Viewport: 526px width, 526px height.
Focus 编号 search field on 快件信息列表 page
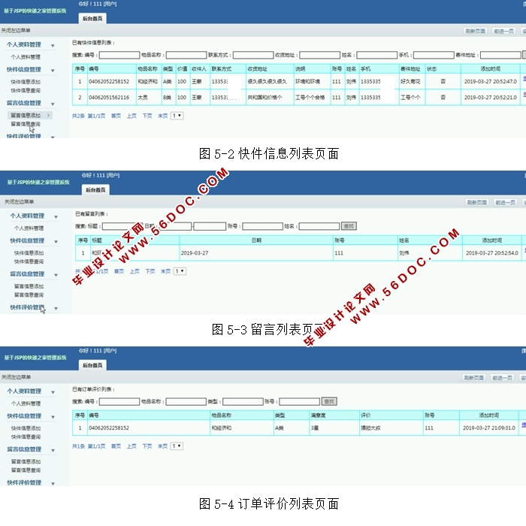(119, 55)
